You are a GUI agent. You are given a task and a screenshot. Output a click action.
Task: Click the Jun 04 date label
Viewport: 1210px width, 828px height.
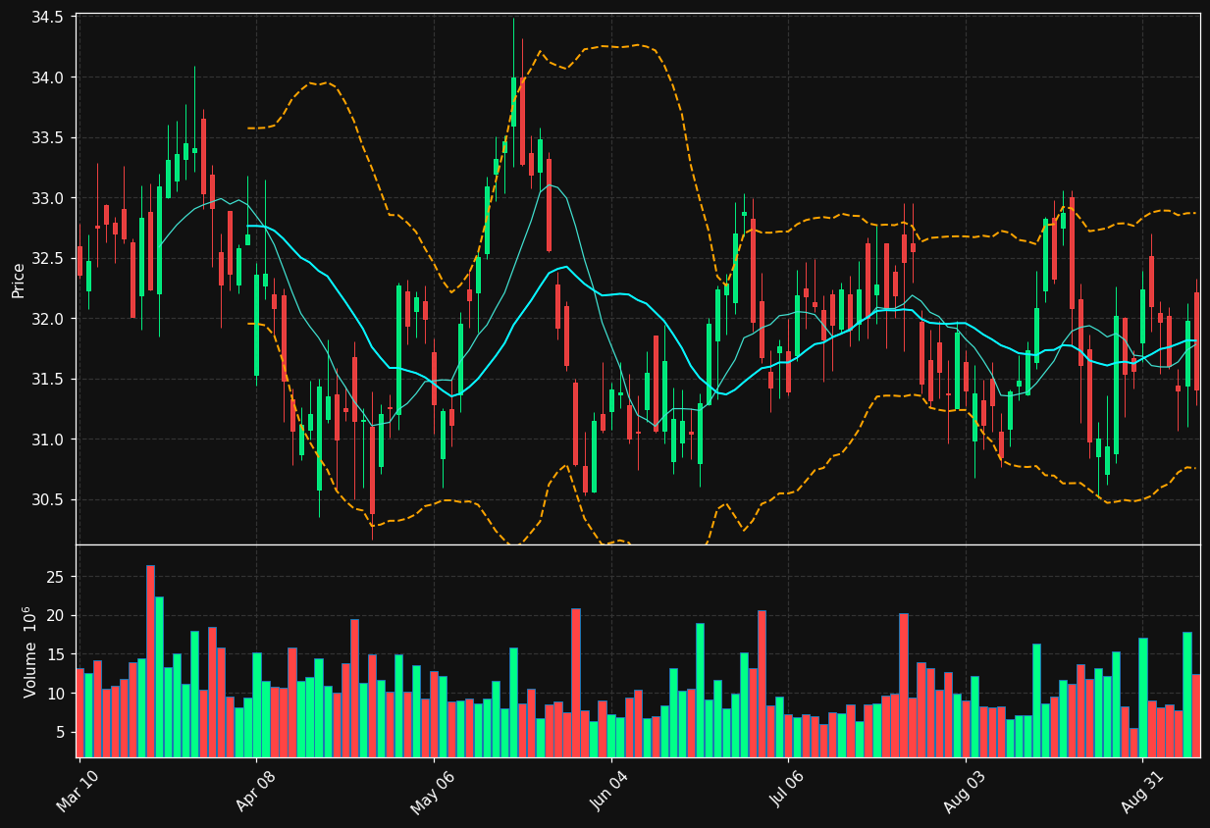(x=610, y=790)
